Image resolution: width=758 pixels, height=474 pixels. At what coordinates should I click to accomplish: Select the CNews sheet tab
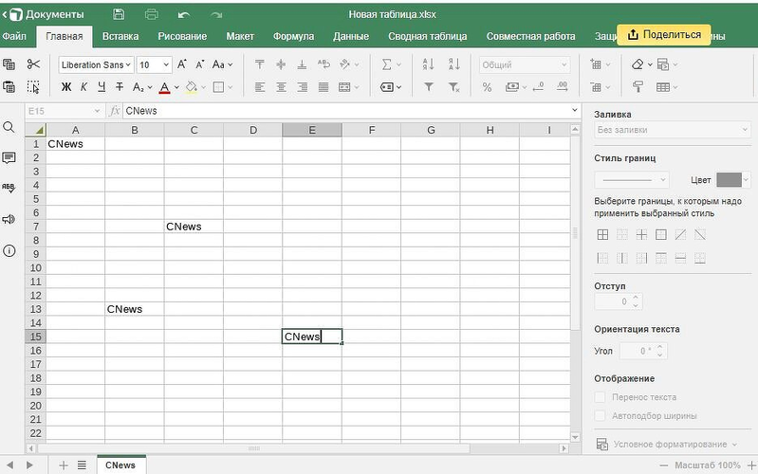click(120, 465)
